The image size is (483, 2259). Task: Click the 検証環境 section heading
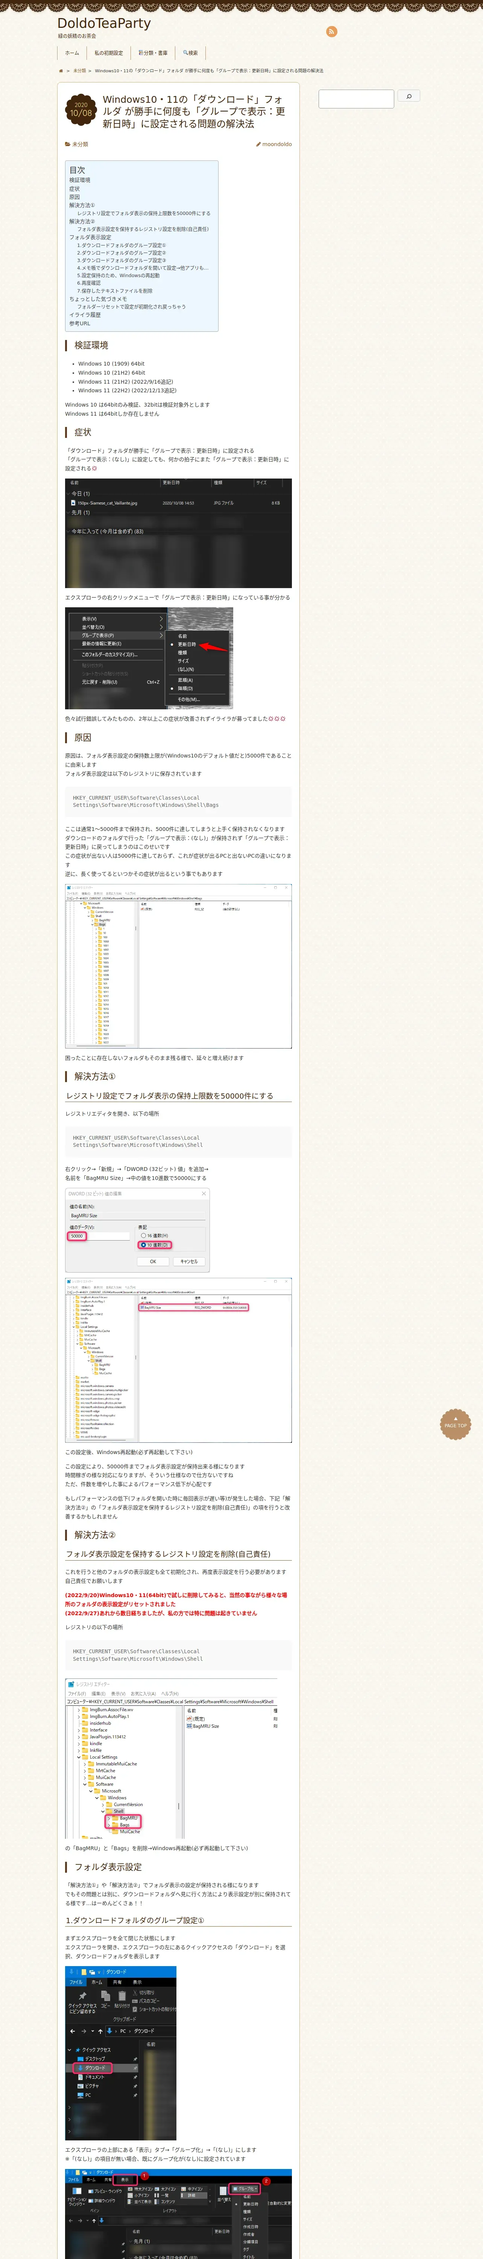coord(91,346)
